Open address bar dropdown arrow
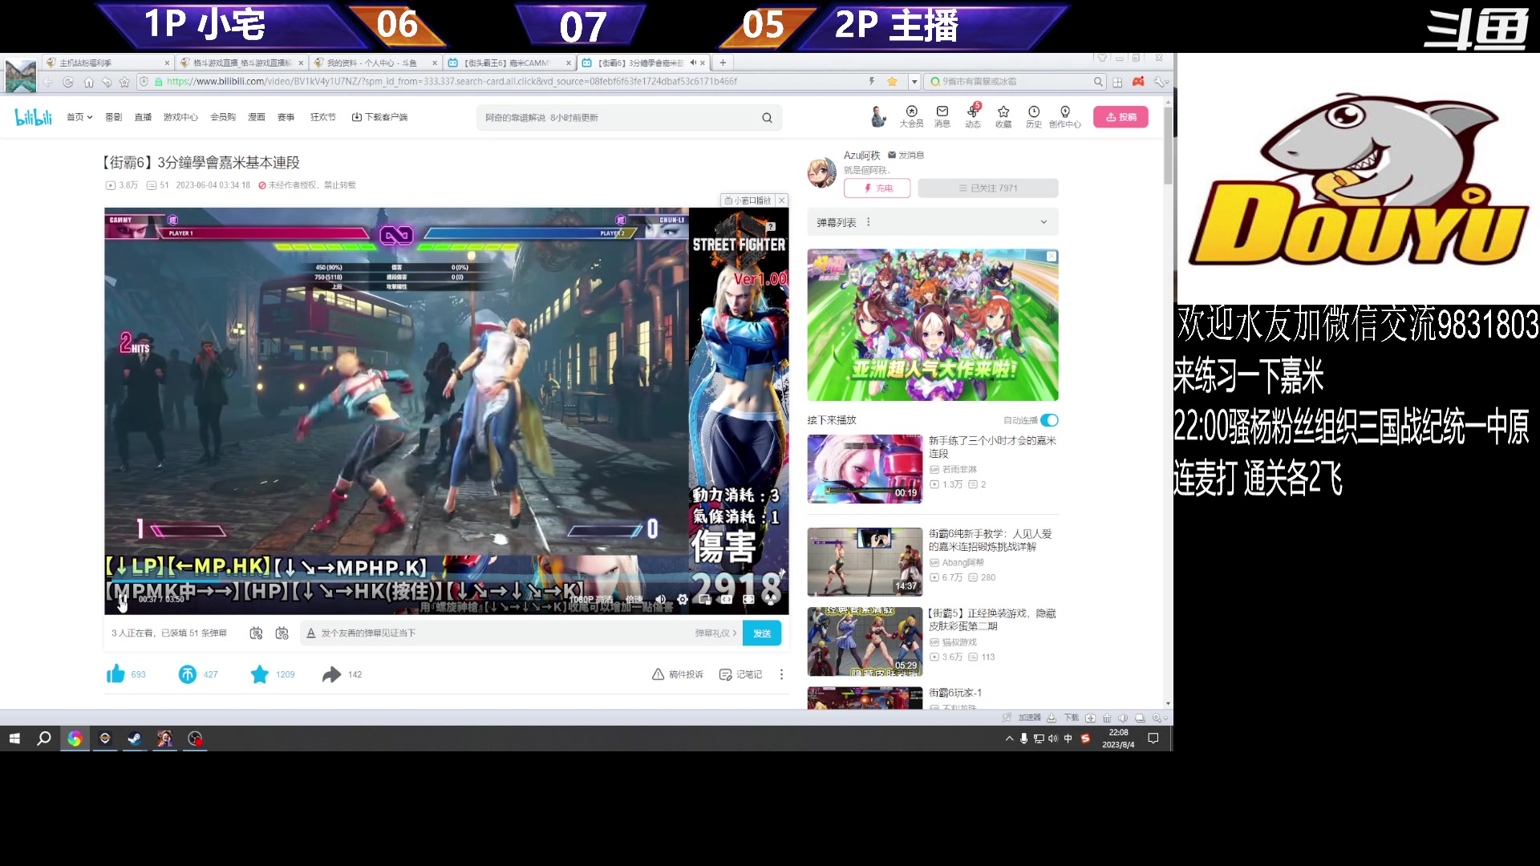 click(x=914, y=82)
